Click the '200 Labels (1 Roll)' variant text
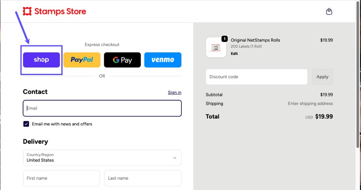This screenshot has height=190, width=361. click(x=246, y=46)
